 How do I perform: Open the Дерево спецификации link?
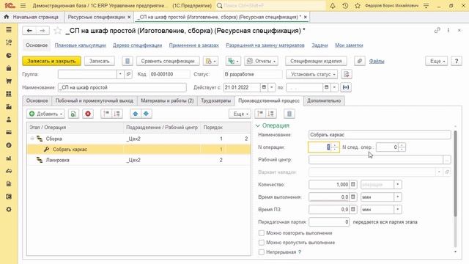click(x=137, y=45)
